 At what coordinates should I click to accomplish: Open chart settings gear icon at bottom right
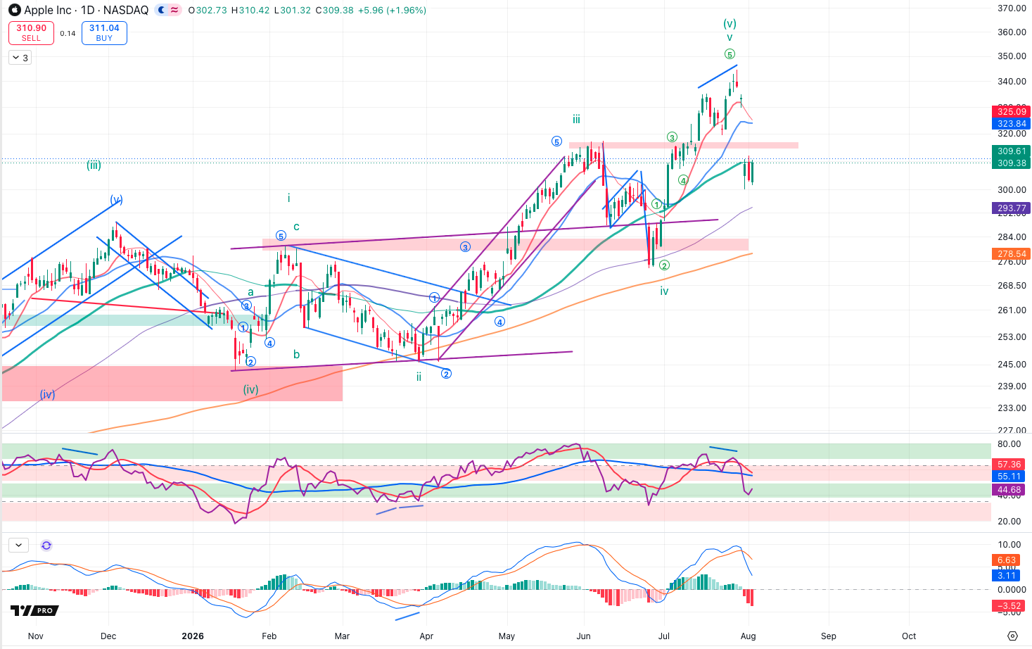coord(1012,636)
